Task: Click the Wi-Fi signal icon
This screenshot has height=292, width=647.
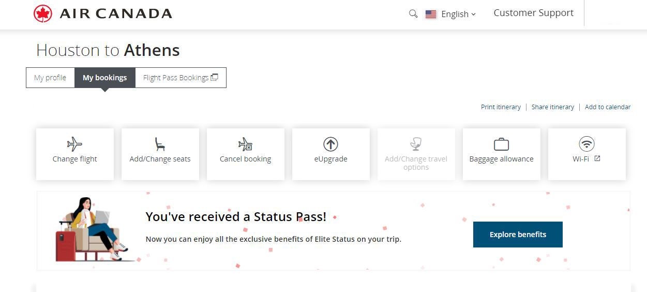Action: (586, 143)
